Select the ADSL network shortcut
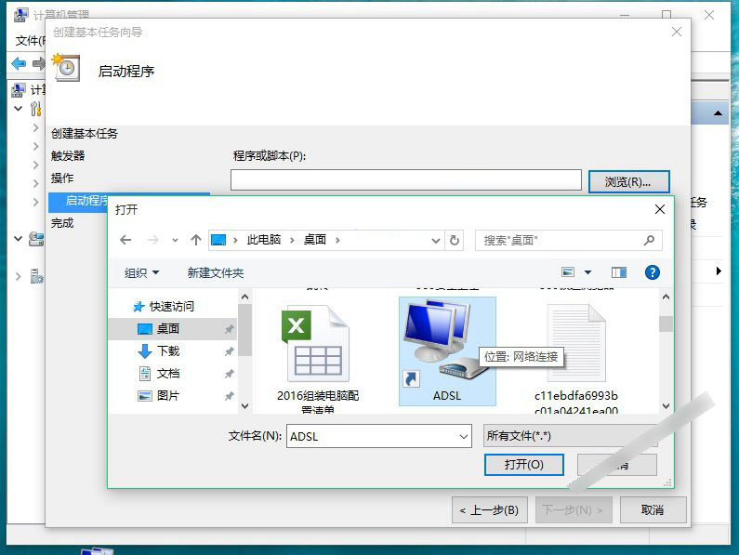Viewport: 739px width, 555px height. tap(447, 350)
